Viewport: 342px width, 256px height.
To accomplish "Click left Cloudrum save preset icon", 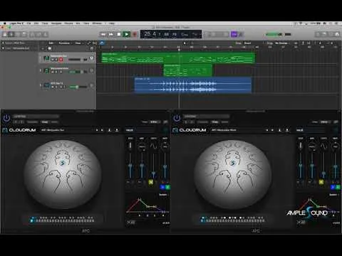I will point(110,130).
